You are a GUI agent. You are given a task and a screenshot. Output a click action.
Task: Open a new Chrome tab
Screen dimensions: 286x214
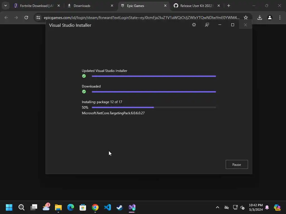[228, 6]
